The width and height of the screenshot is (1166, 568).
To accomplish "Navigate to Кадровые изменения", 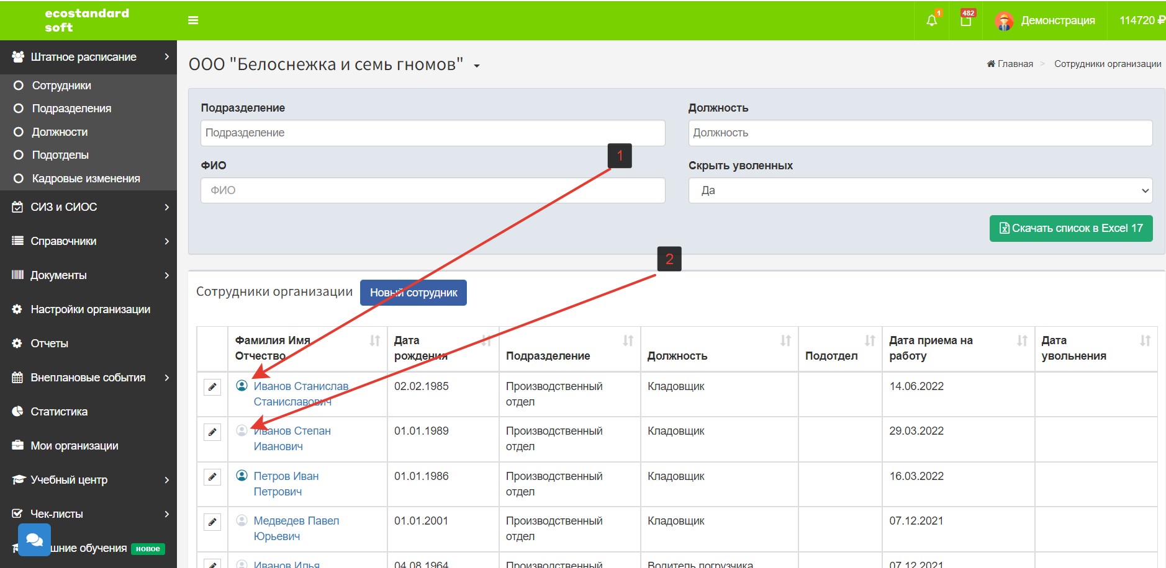I will 86,179.
